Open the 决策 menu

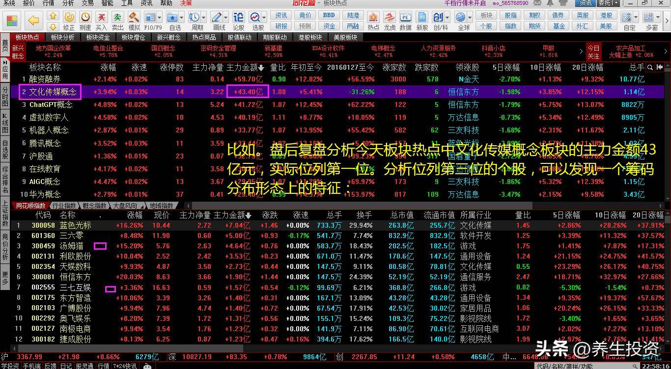tap(186, 3)
